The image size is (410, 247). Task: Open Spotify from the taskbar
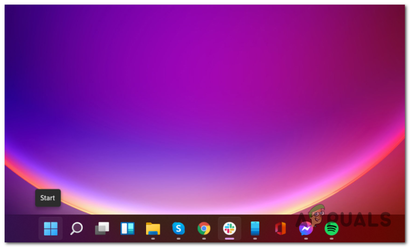coord(331,229)
